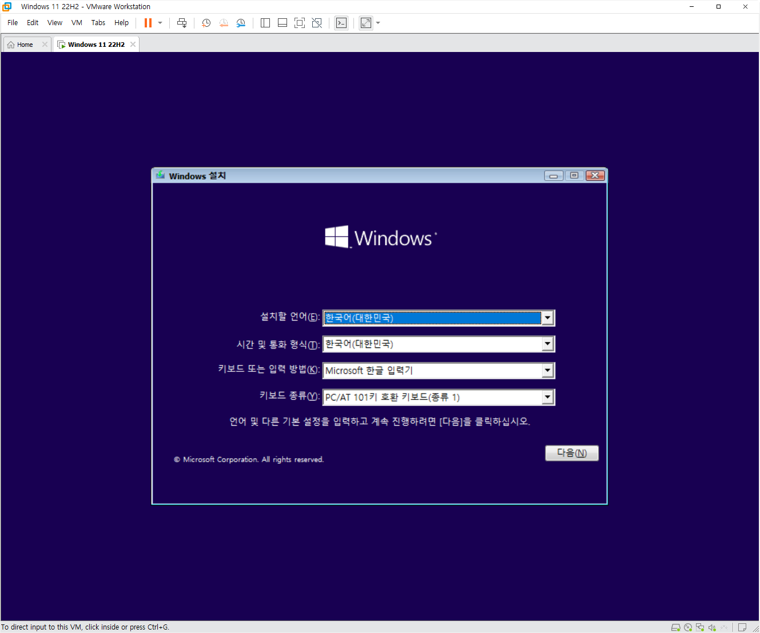Take a snapshot of this virtual machine
The height and width of the screenshot is (633, 760).
(x=206, y=23)
